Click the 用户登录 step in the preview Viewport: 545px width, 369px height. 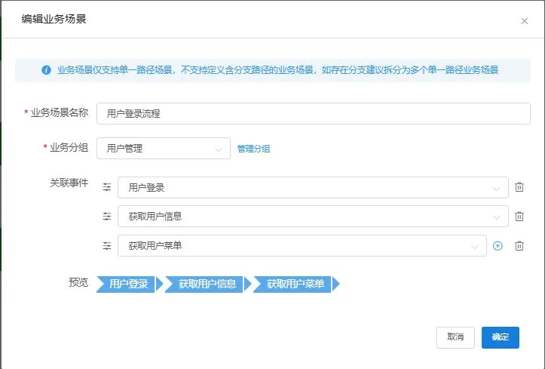[x=129, y=284]
